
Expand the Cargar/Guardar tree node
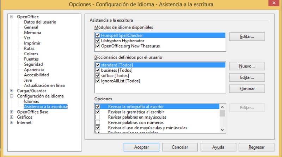click(12, 91)
